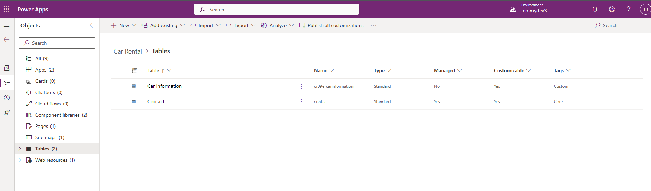This screenshot has height=191, width=651.
Task: Click the back arrow in left rail
Action: (x=6, y=39)
